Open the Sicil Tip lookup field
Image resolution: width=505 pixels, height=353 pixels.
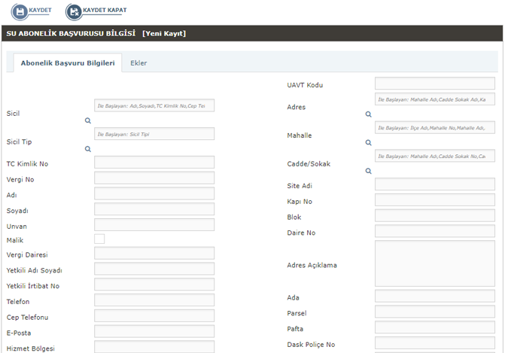(x=154, y=134)
